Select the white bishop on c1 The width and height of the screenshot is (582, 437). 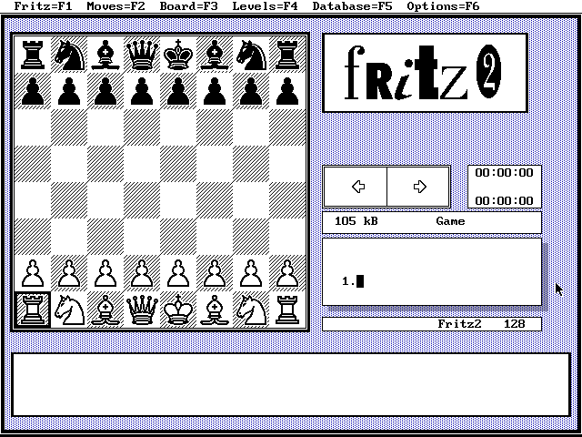pyautogui.click(x=105, y=310)
